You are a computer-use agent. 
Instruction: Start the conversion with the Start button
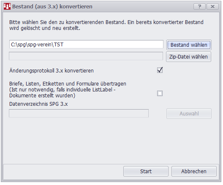pyautogui.click(x=146, y=172)
